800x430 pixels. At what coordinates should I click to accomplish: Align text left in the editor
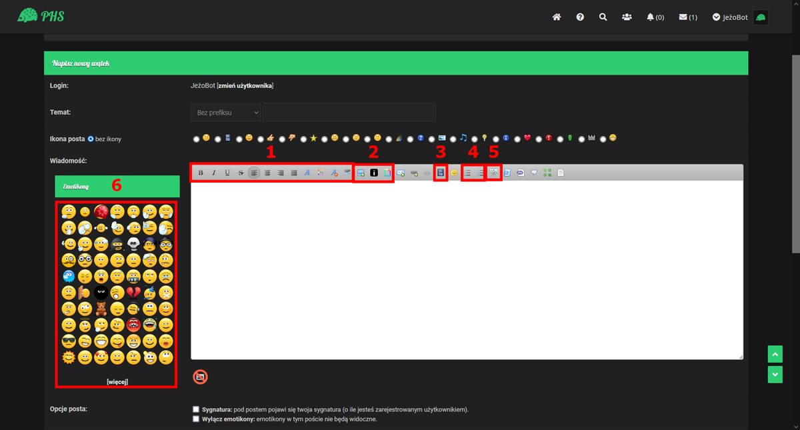point(254,173)
